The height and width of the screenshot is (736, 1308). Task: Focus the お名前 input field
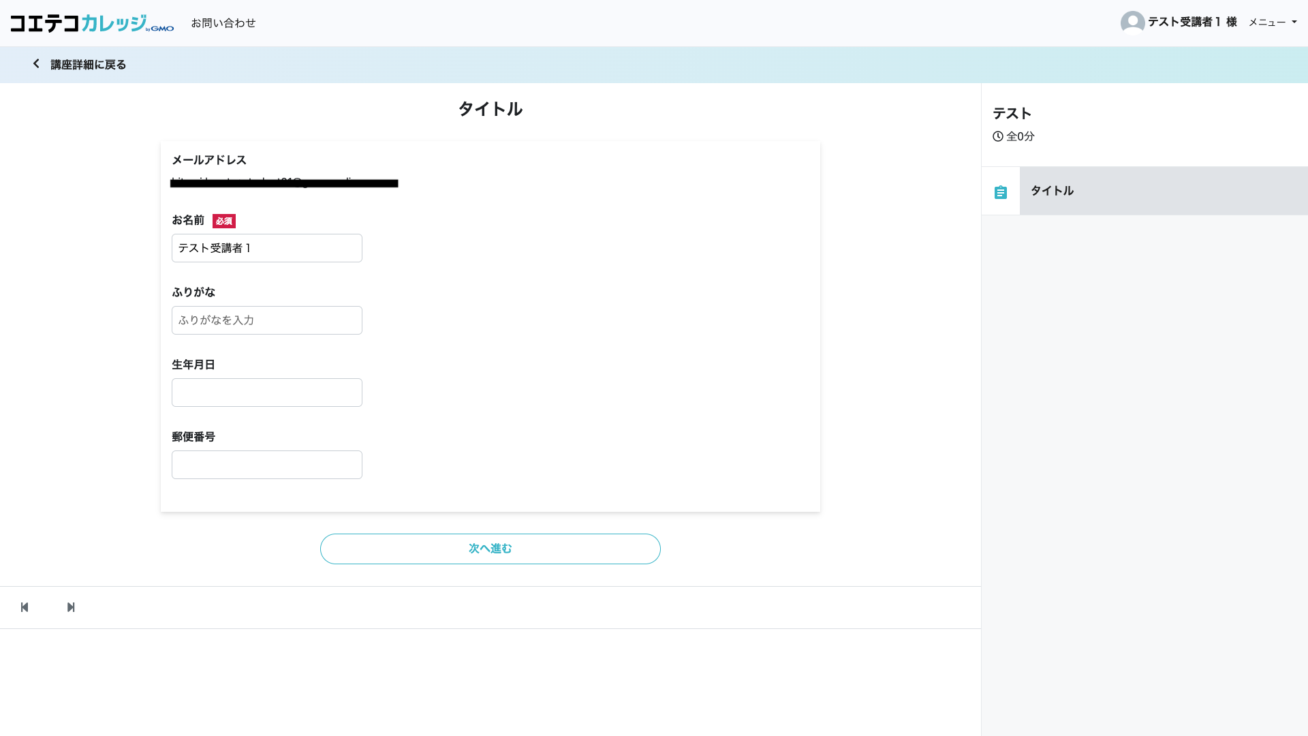pyautogui.click(x=266, y=248)
